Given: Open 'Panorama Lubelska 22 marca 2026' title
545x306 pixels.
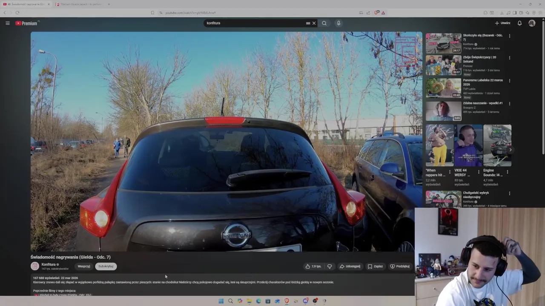Looking at the screenshot, I should (x=483, y=82).
